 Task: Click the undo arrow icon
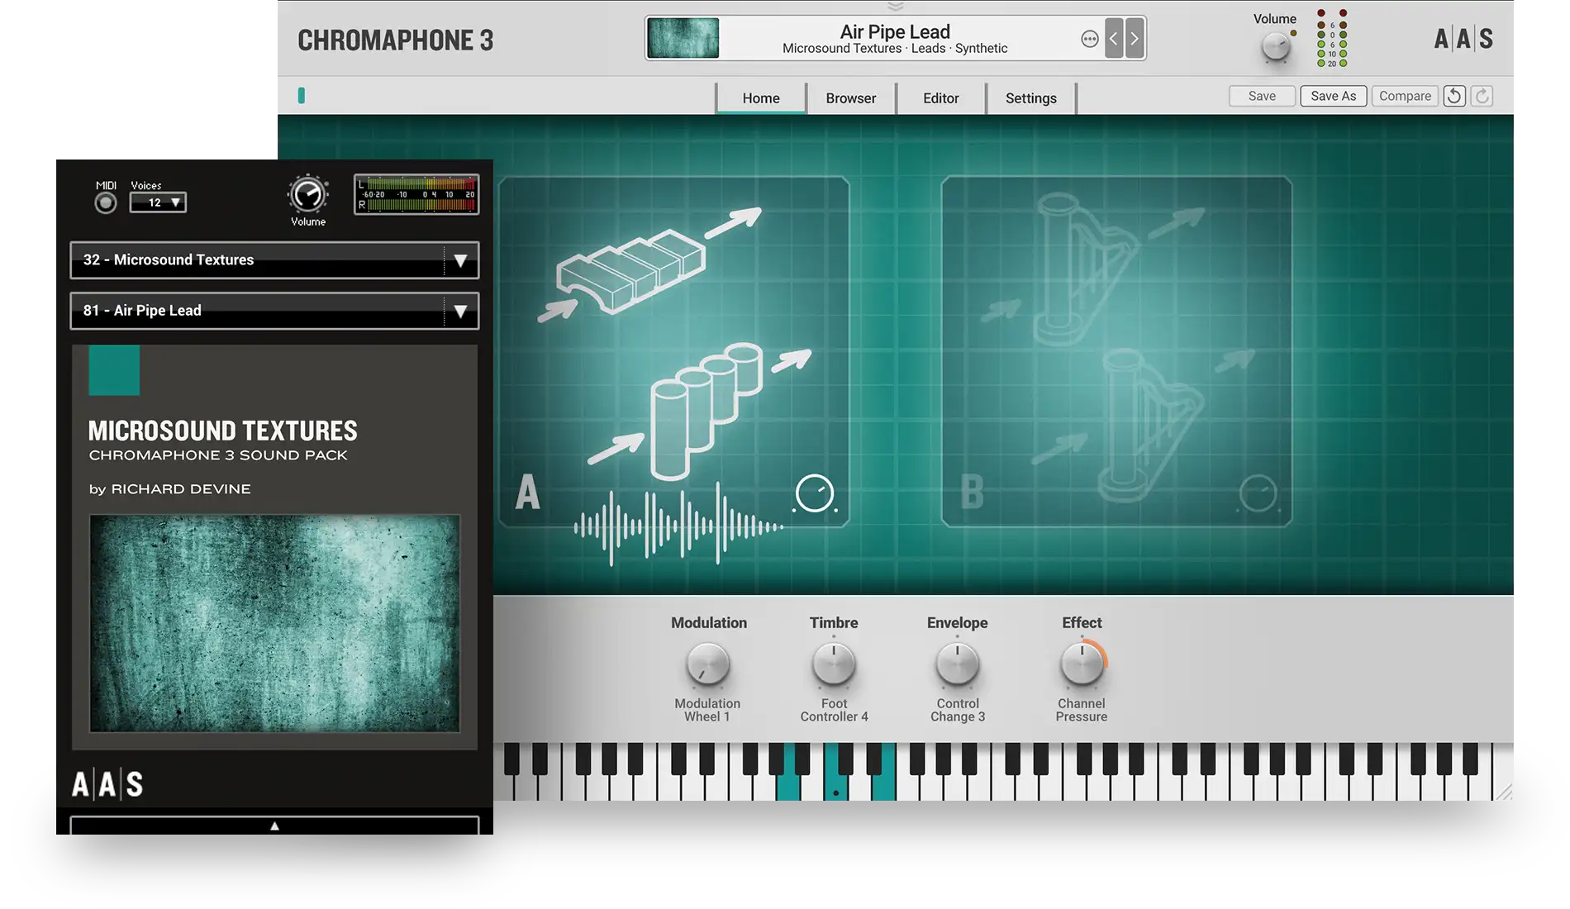(x=1453, y=96)
